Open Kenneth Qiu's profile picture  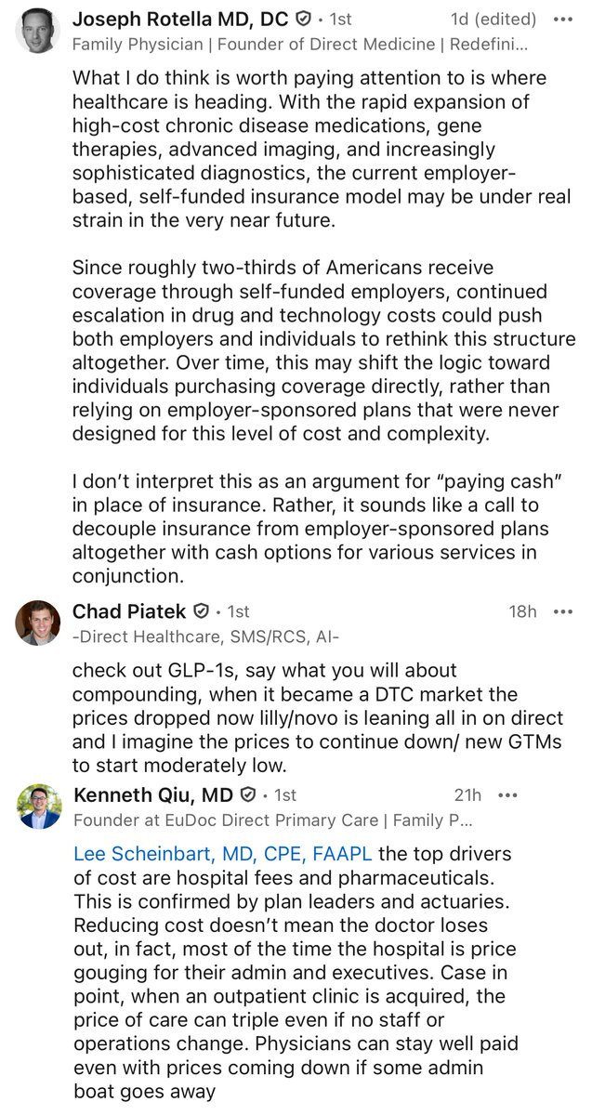pos(39,806)
